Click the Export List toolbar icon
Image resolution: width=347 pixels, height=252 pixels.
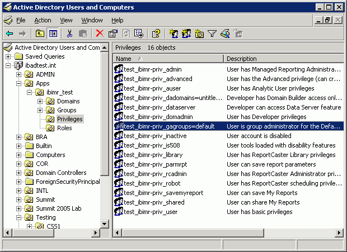pyautogui.click(x=139, y=34)
